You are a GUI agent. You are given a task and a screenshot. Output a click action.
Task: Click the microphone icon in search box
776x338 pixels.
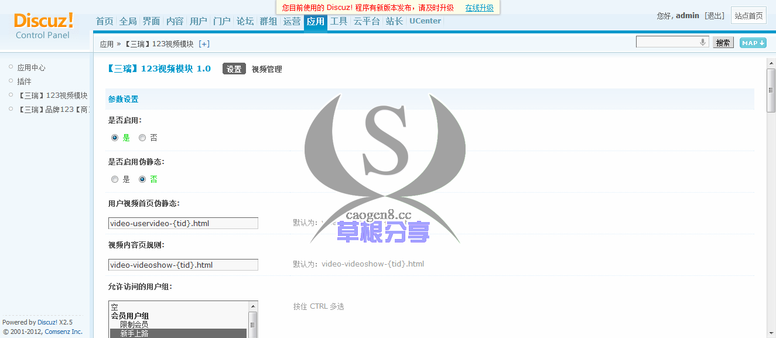[x=702, y=42]
